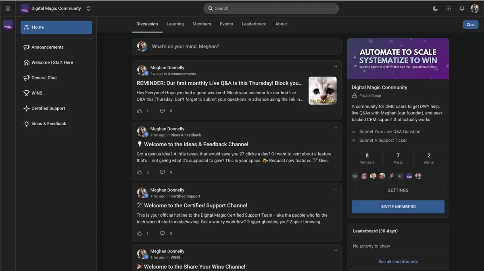Switch to the Members tab
This screenshot has height=271, width=484.
(x=202, y=24)
